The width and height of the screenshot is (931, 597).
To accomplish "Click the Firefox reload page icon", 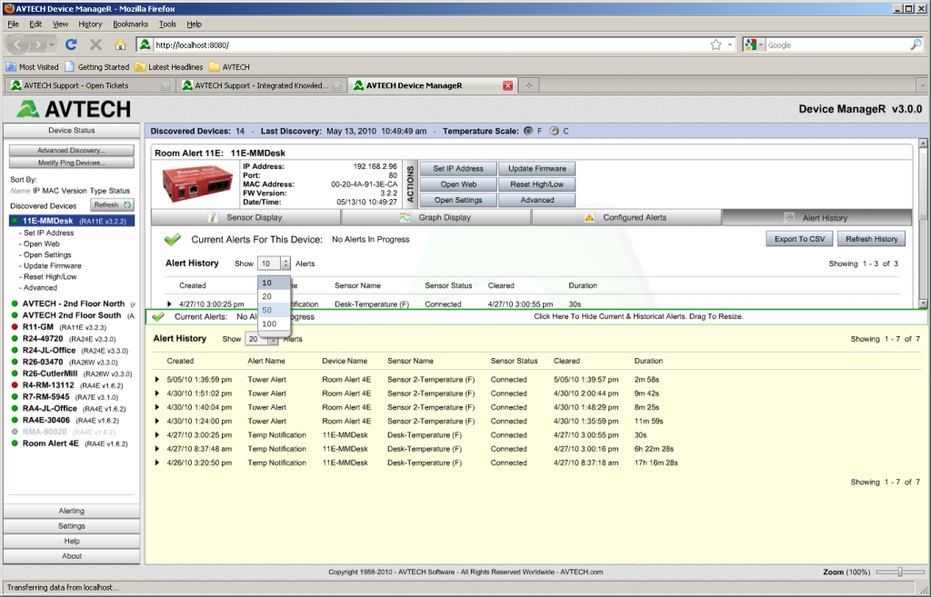I will [71, 45].
